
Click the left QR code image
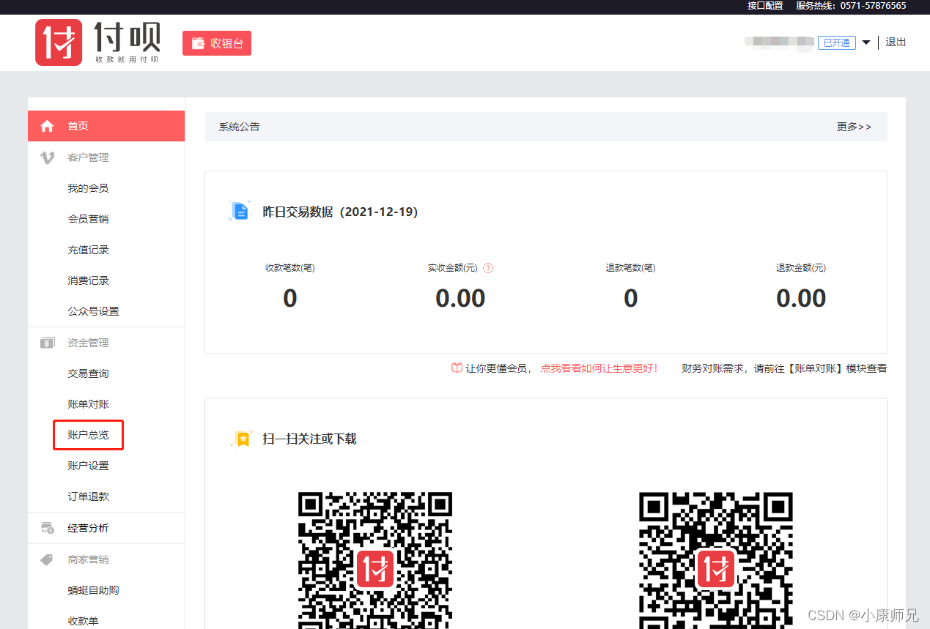point(375,560)
